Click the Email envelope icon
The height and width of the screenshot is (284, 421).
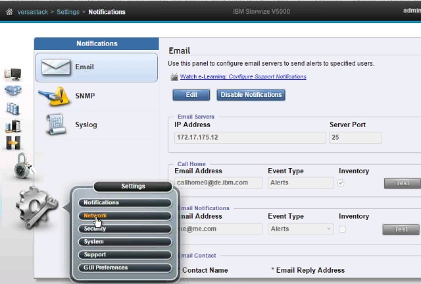pos(56,67)
